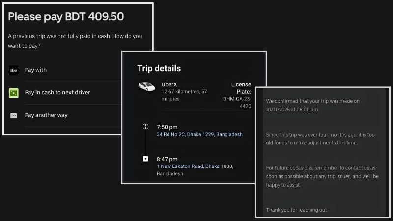Click the Uber logo icon
The image size is (393, 221).
(14, 70)
